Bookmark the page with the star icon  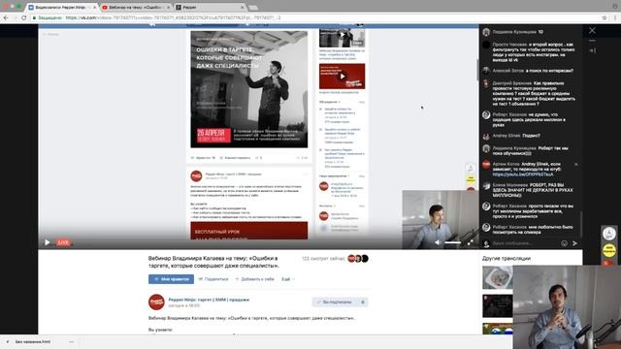[605, 17]
